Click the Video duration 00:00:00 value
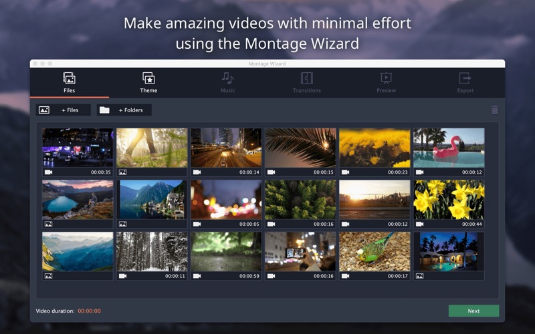This screenshot has width=535, height=334. (90, 311)
